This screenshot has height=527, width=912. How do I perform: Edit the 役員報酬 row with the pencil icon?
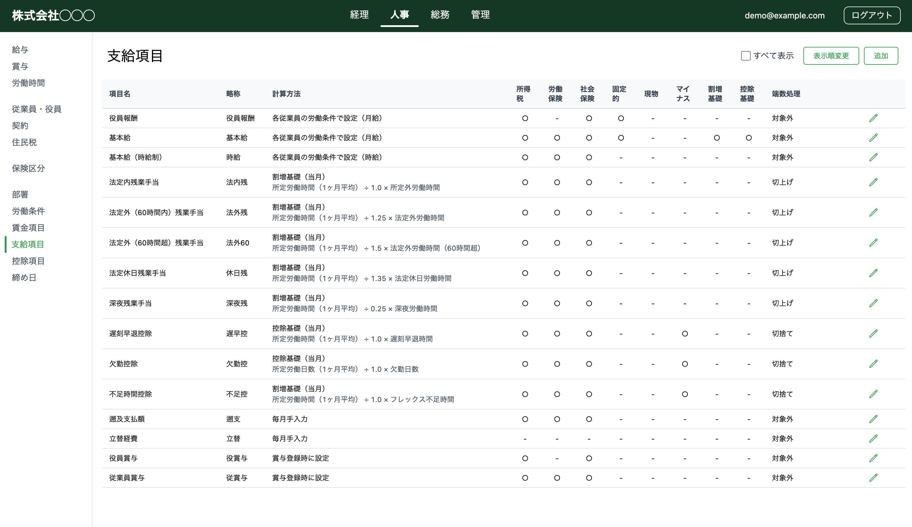click(x=874, y=118)
